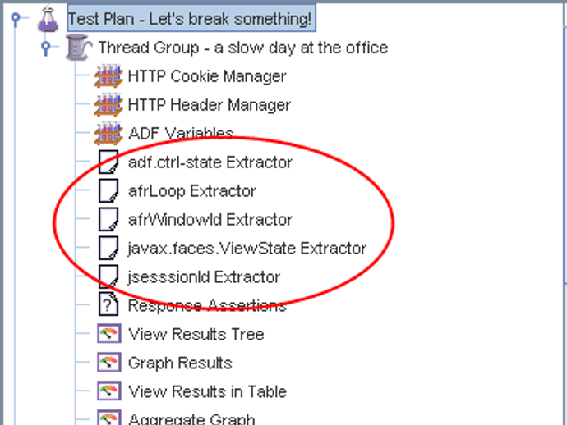
Task: Click the Test Plan flask icon
Action: [49, 19]
